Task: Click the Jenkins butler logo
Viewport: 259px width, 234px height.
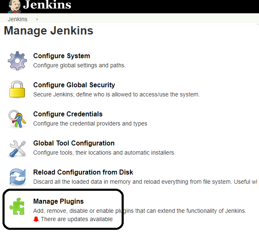Action: (x=12, y=5)
